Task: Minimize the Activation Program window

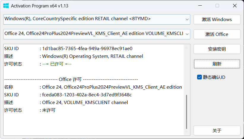Action: (200, 6)
